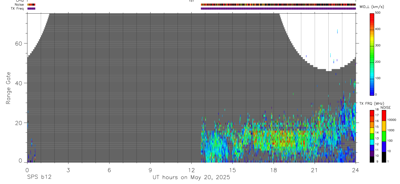The image size is (400, 184).
Task: Pick the green 100 band in NOISE legend
Action: 384,136
